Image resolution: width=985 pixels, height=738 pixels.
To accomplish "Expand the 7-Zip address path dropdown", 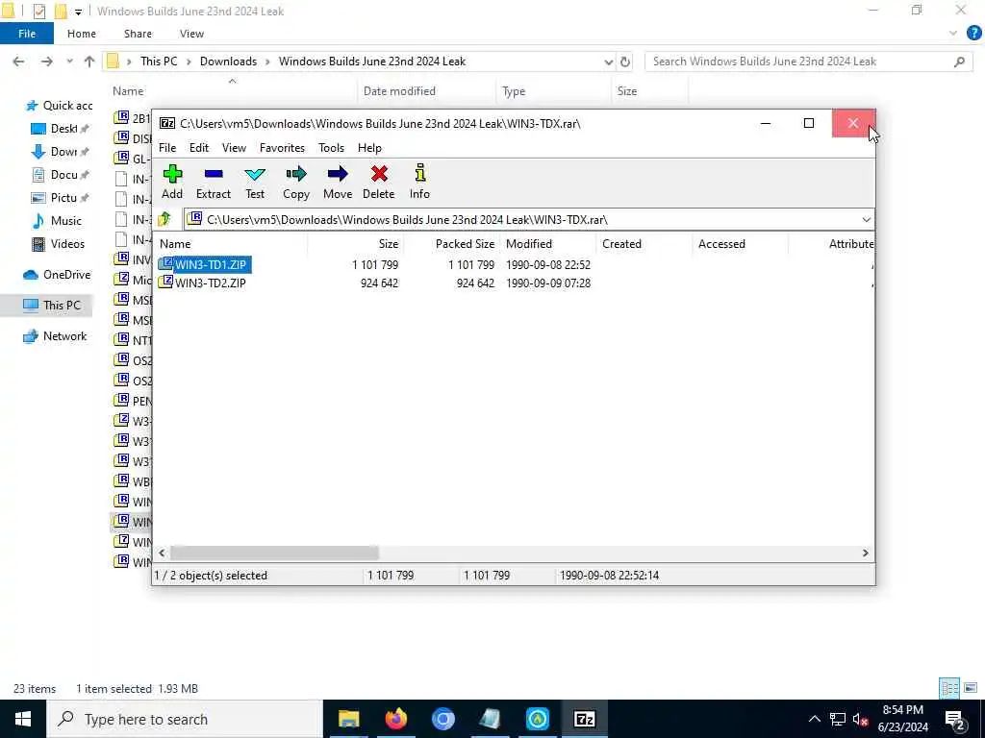I will tap(867, 220).
